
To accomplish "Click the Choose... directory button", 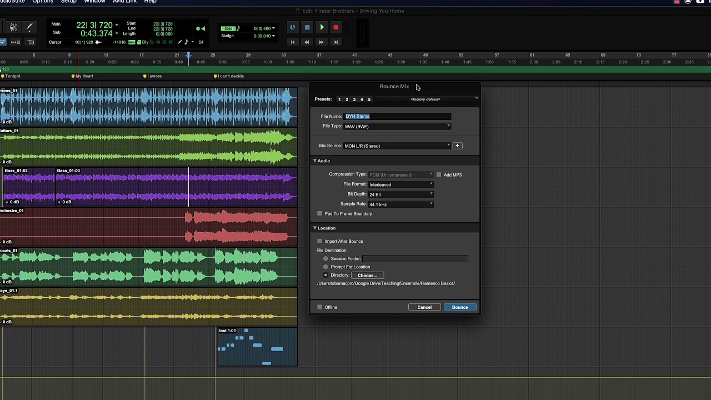I will coord(367,276).
